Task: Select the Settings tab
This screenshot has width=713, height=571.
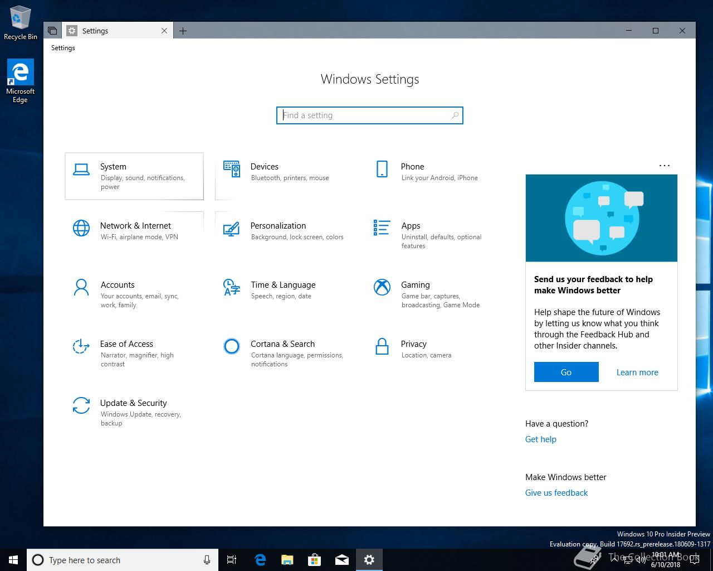Action: tap(117, 31)
